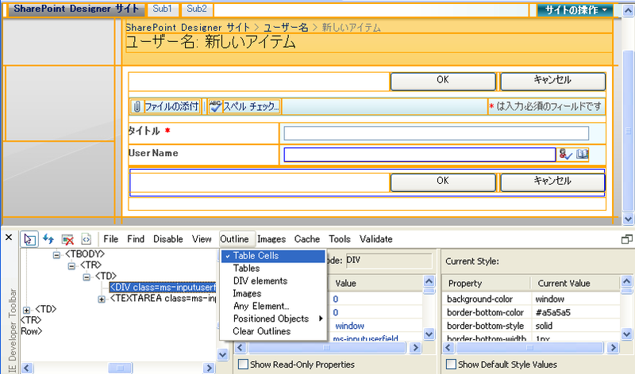This screenshot has height=374, width=635.
Task: Click the Current Value column header
Action: pyautogui.click(x=575, y=284)
